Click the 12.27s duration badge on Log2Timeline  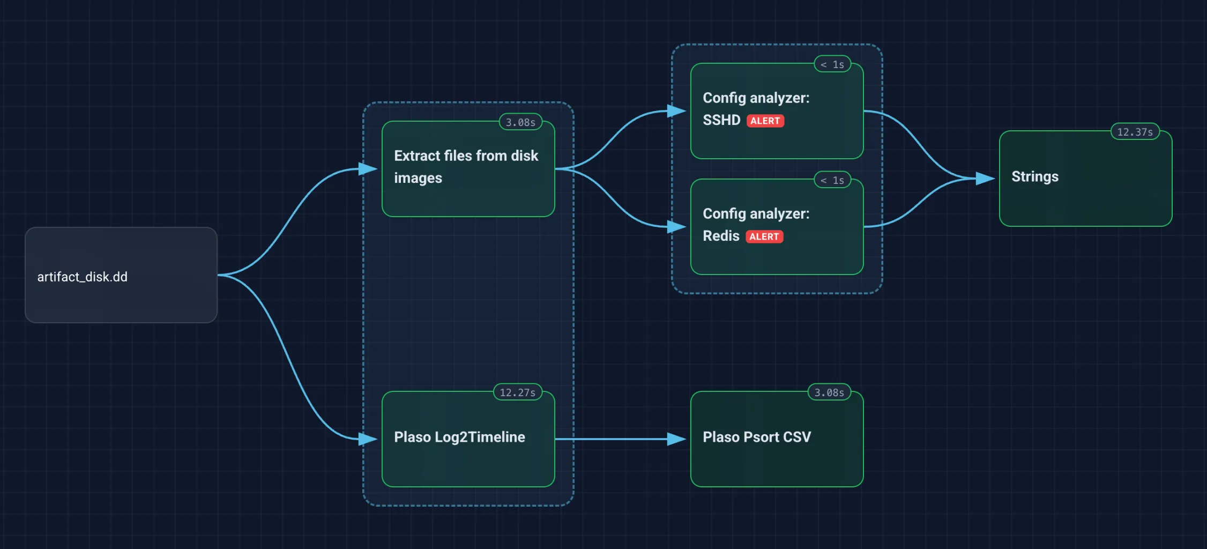point(517,392)
